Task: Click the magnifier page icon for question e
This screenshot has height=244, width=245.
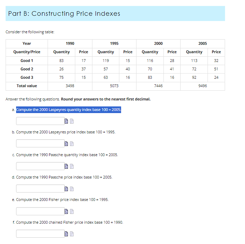Action: coord(66,211)
